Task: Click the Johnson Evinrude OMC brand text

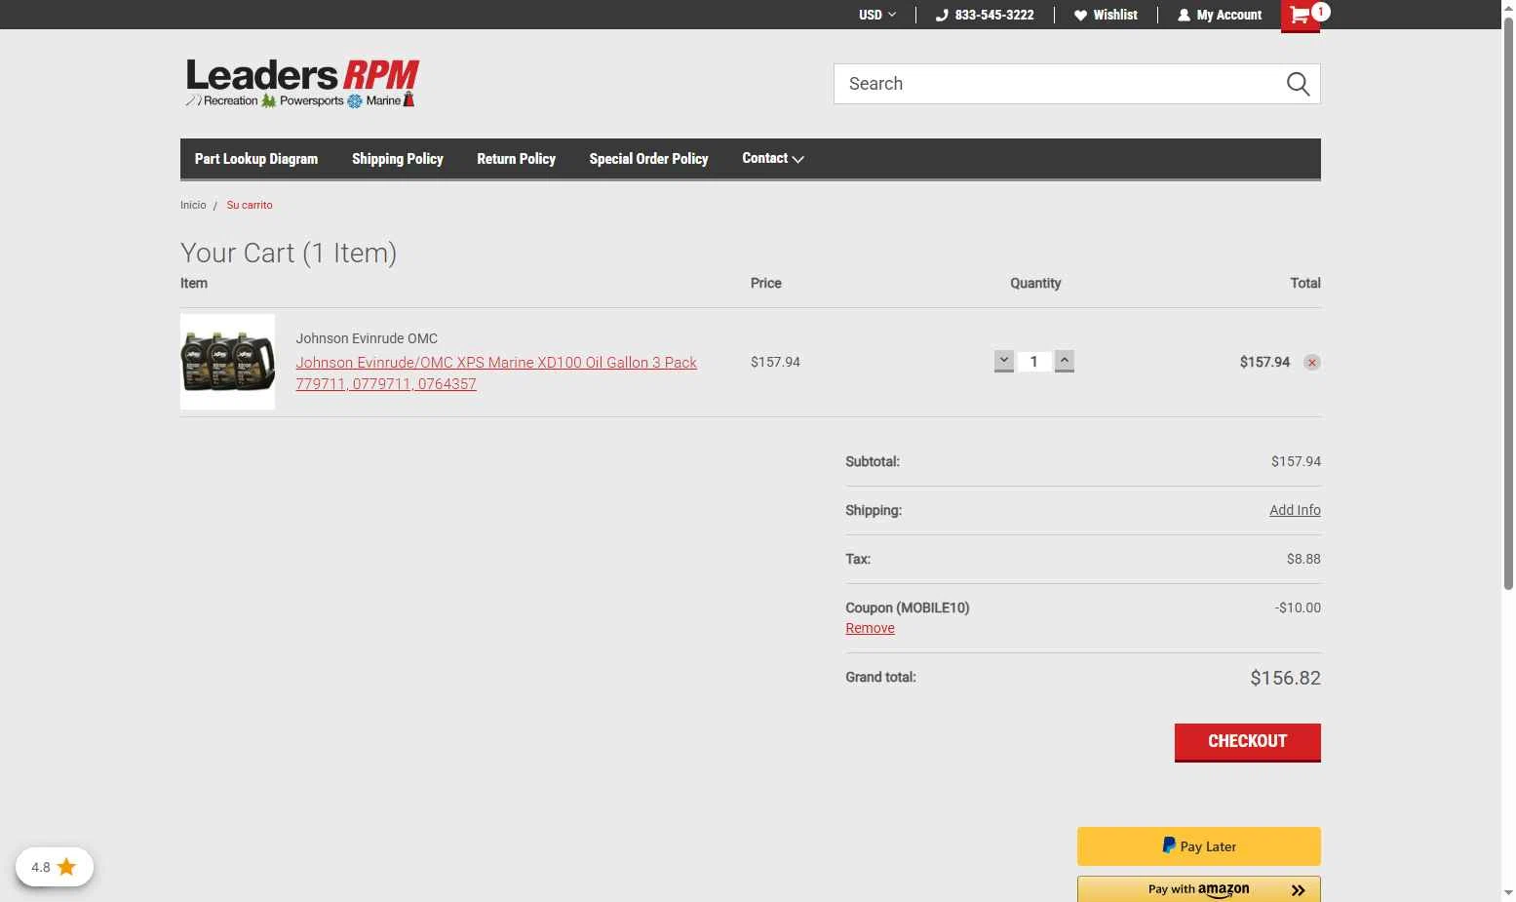Action: click(367, 338)
